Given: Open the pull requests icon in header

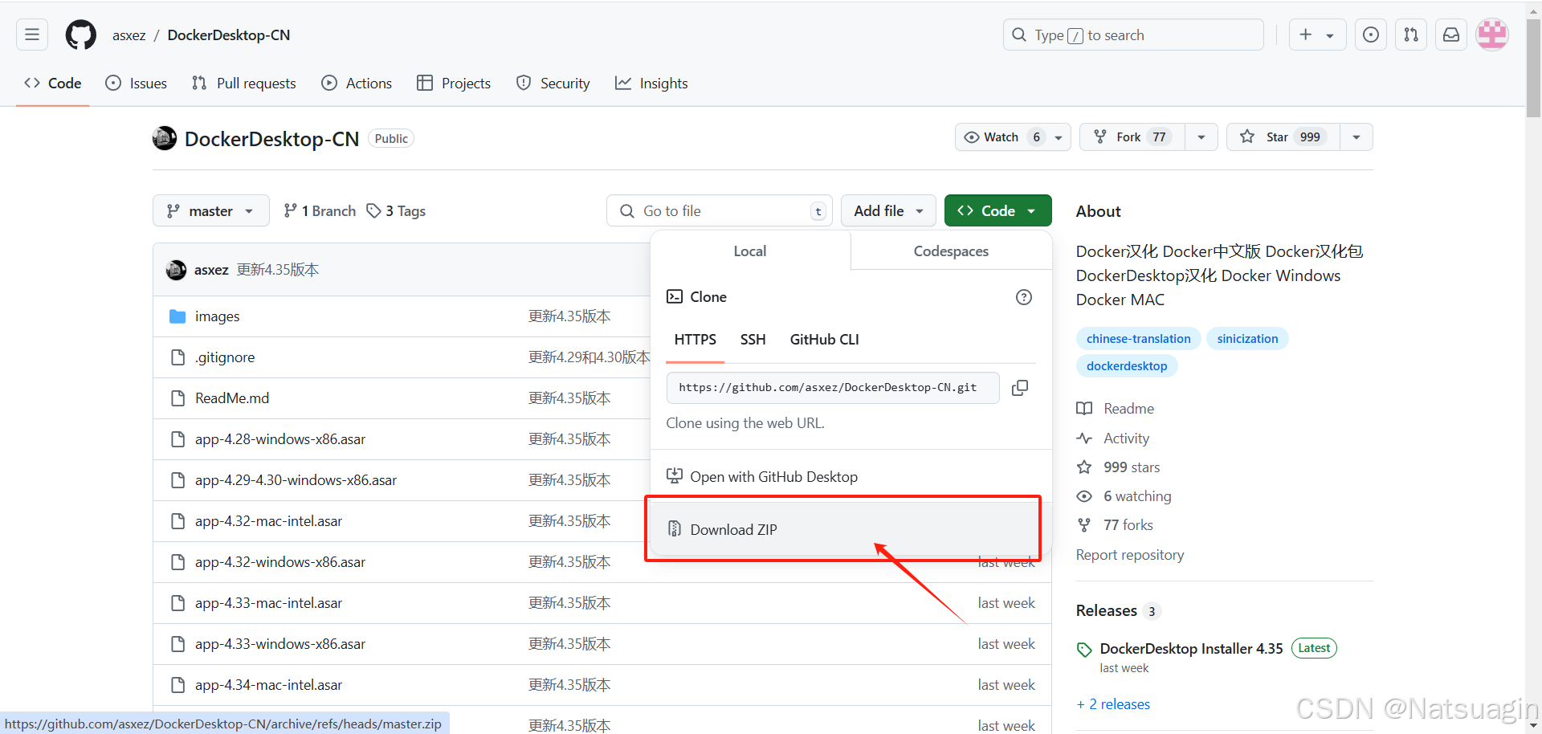Looking at the screenshot, I should click(1410, 35).
